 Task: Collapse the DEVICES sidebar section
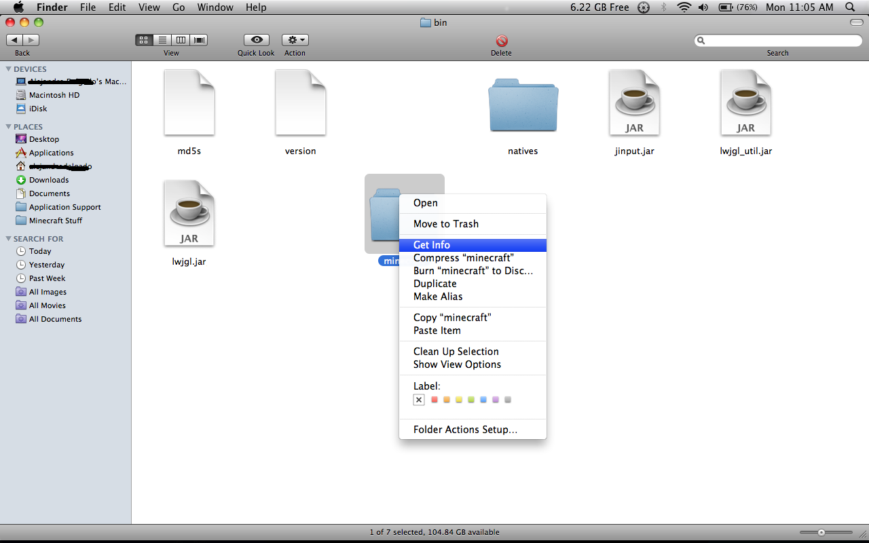click(8, 69)
